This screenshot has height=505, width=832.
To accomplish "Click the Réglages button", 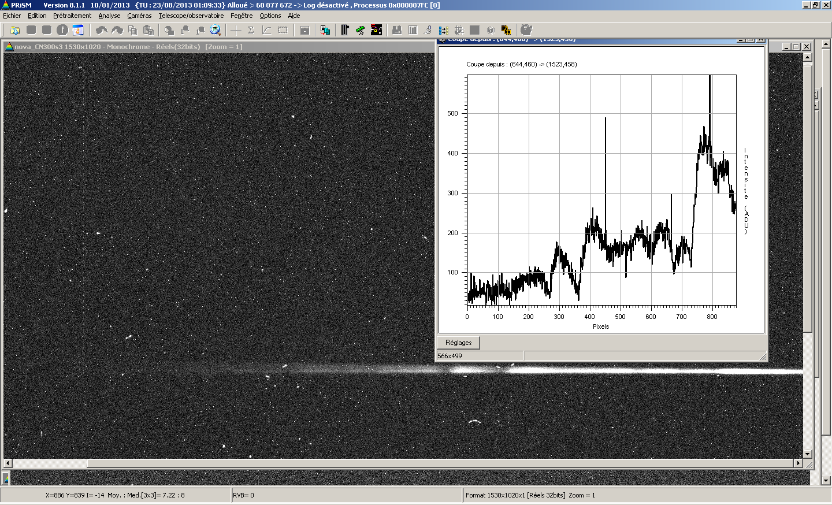I will tap(459, 343).
